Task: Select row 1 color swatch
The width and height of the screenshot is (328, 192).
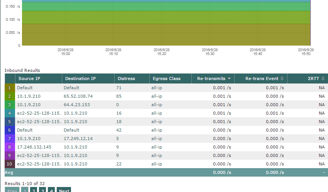Action: click(10, 88)
